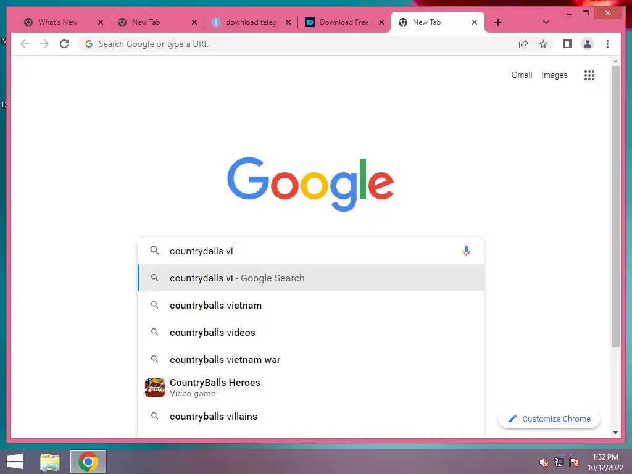Expand the tab search dropdown chevron
The height and width of the screenshot is (474, 632).
click(546, 22)
